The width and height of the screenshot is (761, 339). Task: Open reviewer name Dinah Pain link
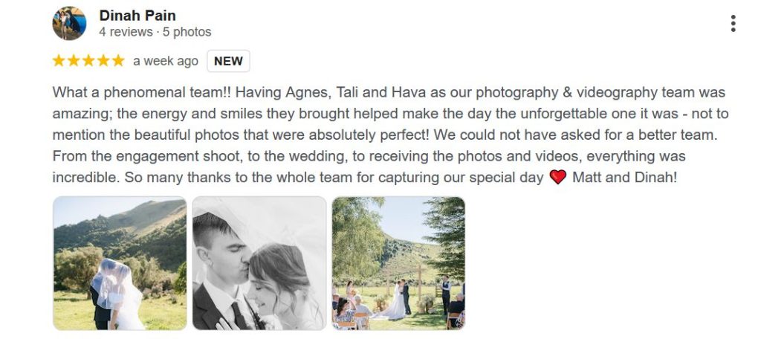(137, 15)
